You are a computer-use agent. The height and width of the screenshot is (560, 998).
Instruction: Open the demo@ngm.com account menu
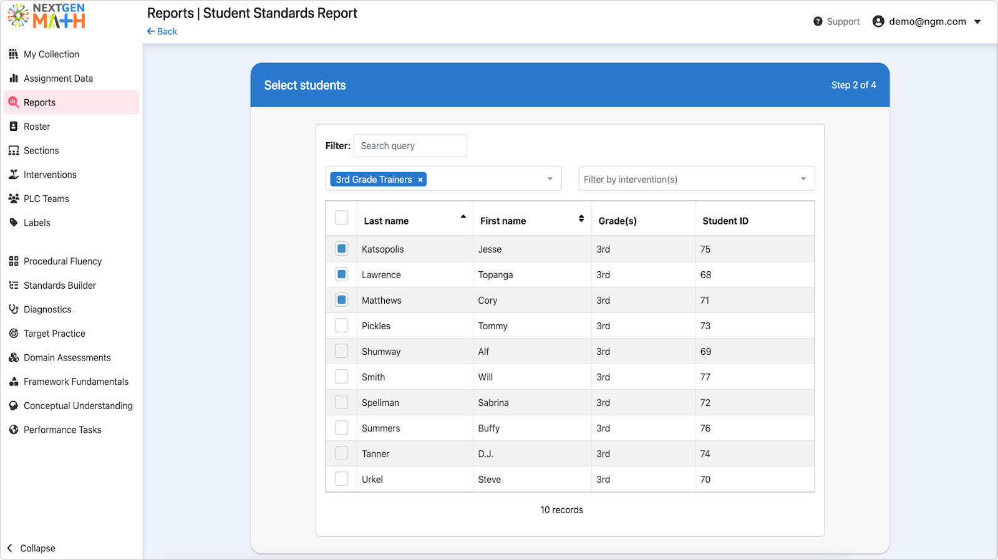[x=927, y=21]
